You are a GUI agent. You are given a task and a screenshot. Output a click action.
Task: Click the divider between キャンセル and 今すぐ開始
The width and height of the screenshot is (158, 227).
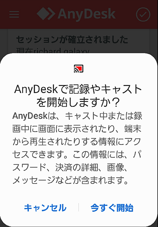(78, 207)
